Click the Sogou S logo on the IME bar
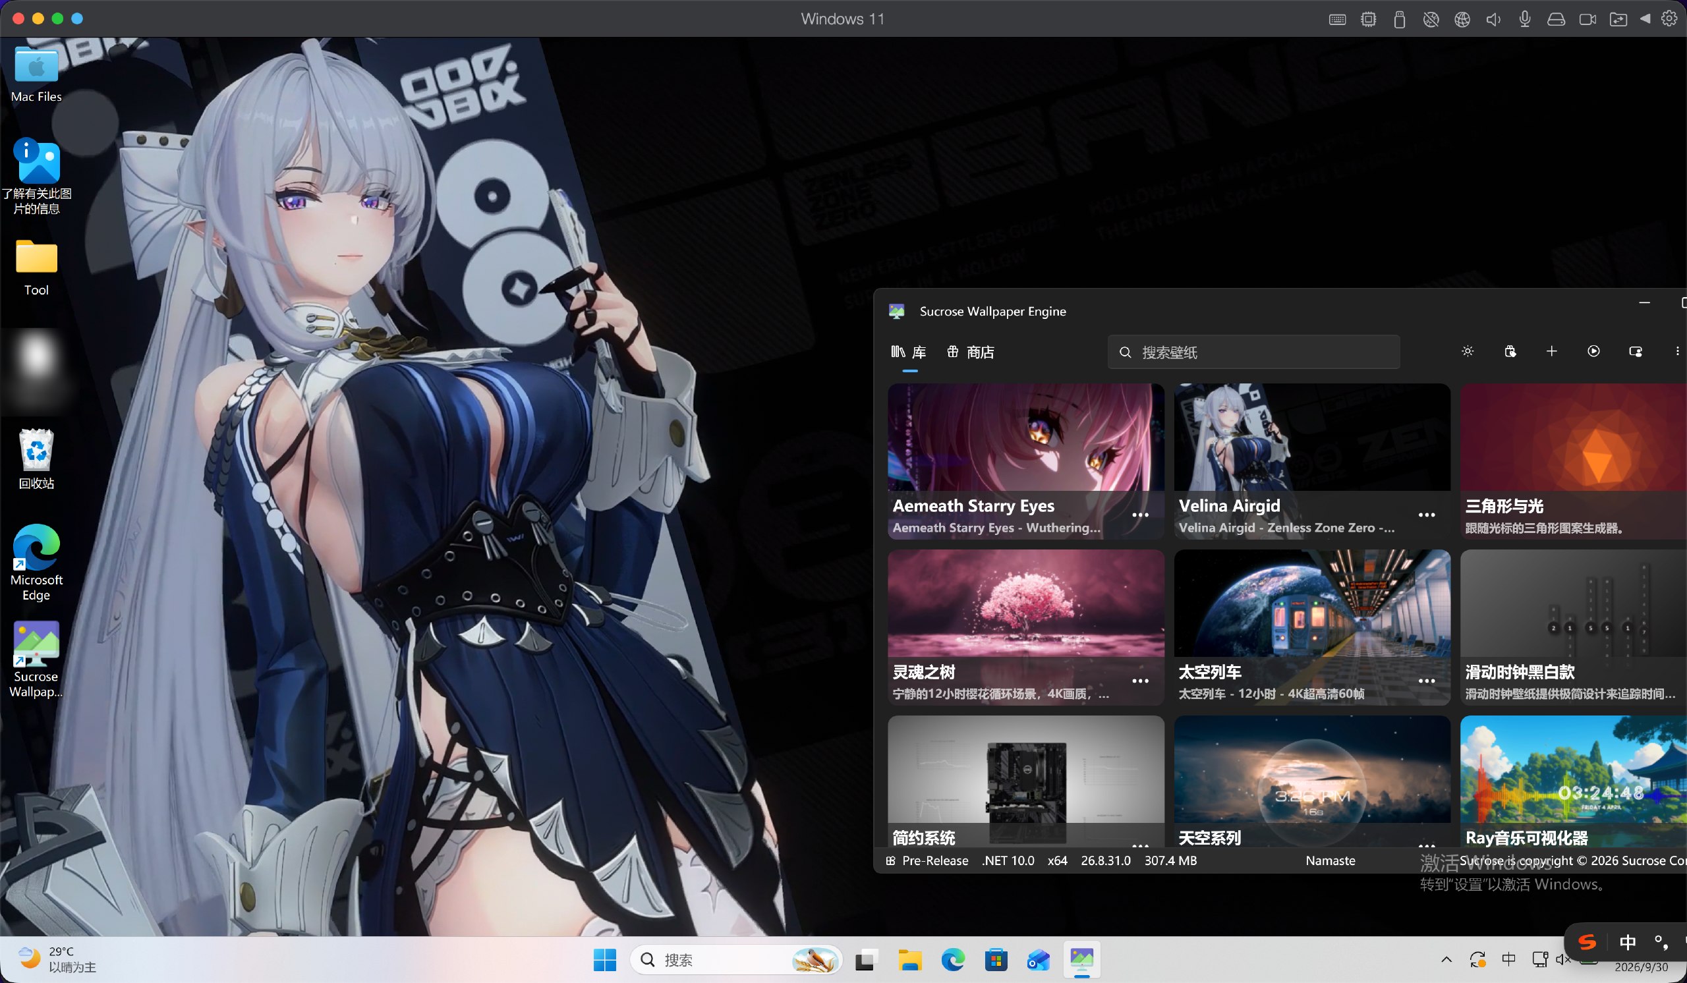Screen dimensions: 1687x983 coord(1587,942)
